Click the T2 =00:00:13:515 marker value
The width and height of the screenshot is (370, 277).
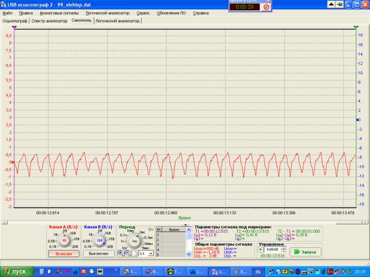253,231
